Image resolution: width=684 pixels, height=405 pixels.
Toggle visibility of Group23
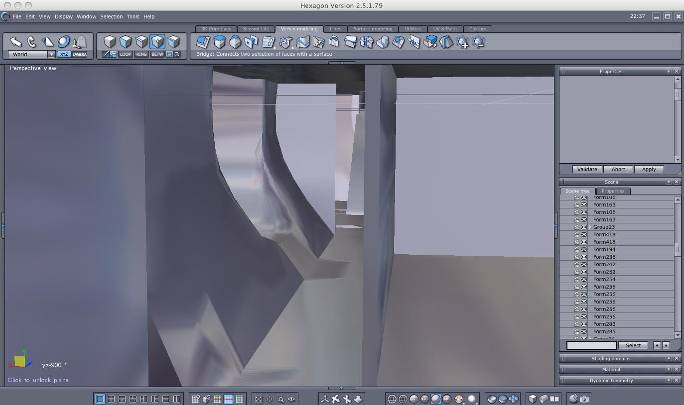(584, 227)
